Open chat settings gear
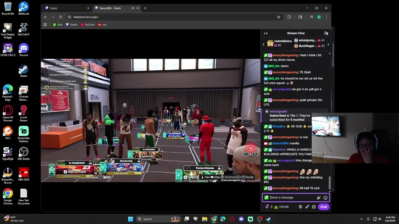Screen dimensions: 399x224 (314, 207)
